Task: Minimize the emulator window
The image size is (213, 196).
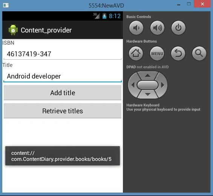Action: click(179, 5)
